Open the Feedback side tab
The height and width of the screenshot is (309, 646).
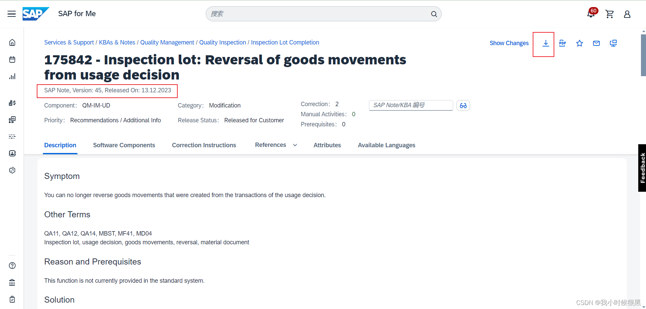tap(642, 168)
